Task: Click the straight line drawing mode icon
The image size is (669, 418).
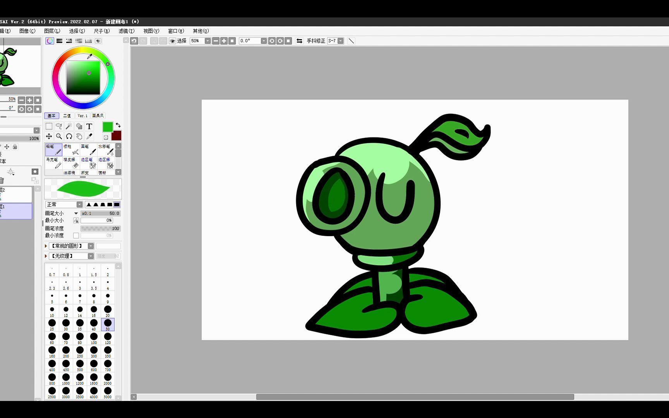Action: click(351, 41)
